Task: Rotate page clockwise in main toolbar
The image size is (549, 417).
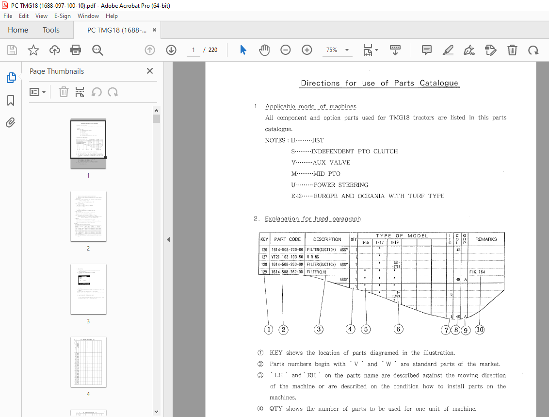Action: (x=533, y=50)
